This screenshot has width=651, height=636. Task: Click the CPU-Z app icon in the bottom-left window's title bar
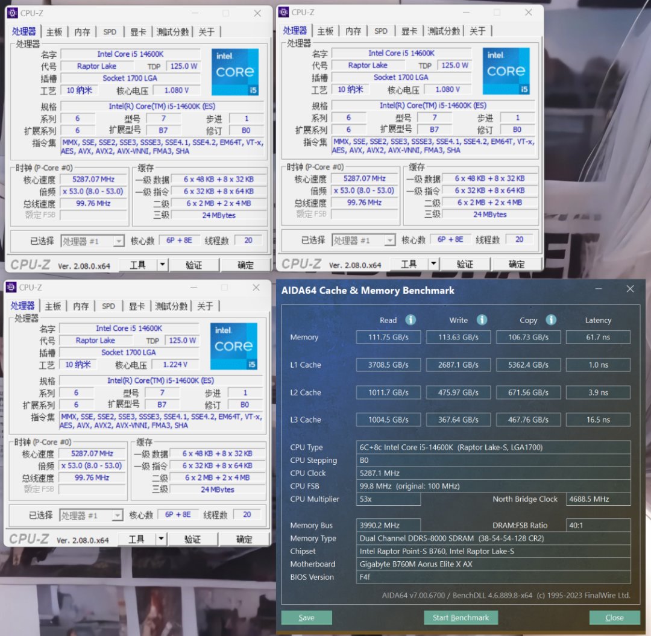[11, 287]
